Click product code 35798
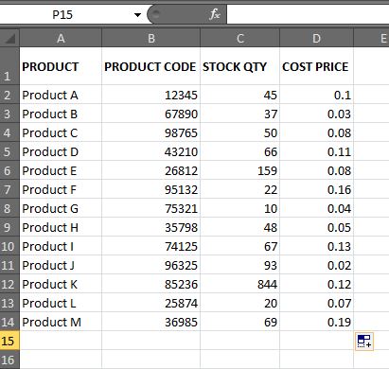 click(x=150, y=227)
